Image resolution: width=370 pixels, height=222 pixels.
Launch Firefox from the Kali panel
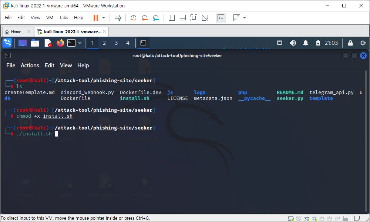[60, 43]
